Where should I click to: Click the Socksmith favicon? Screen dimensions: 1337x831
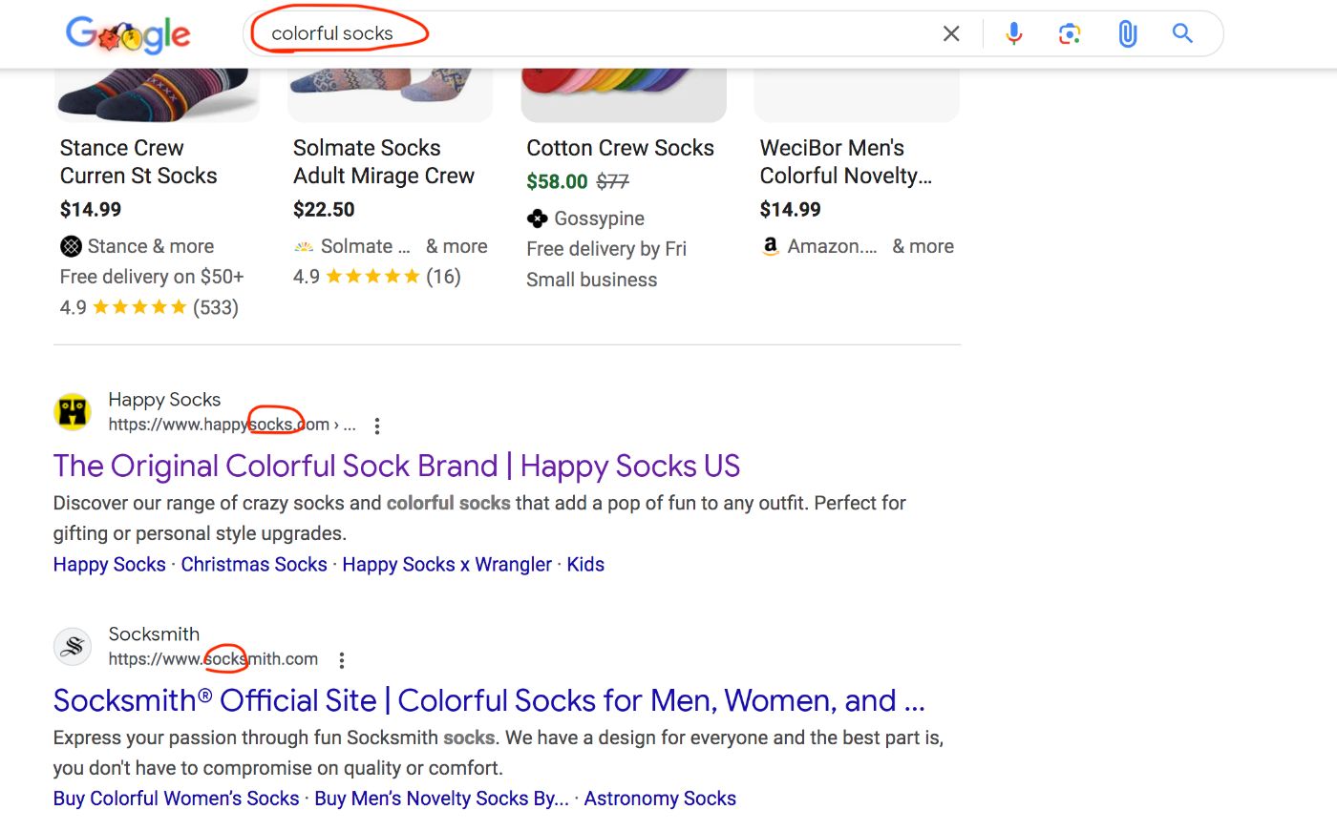tap(73, 647)
